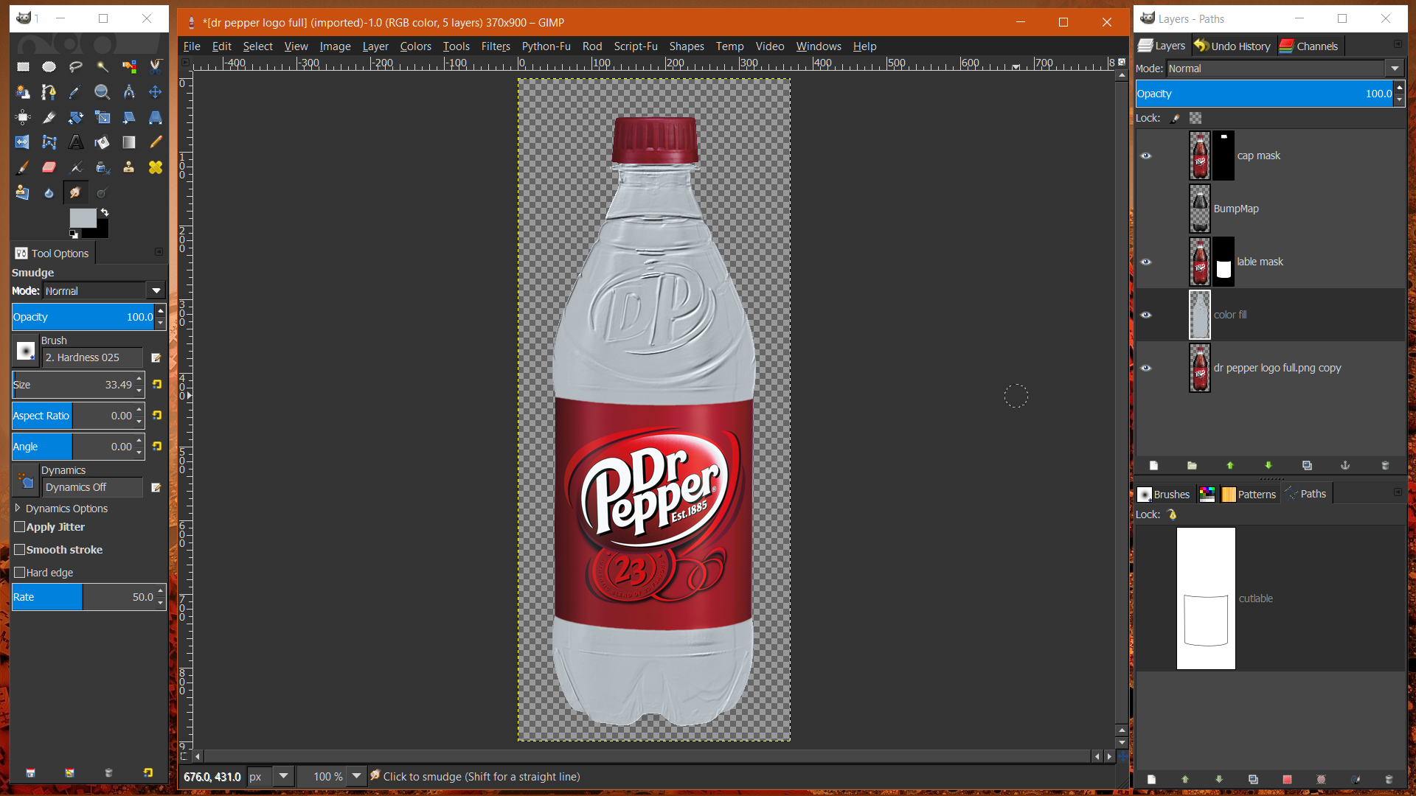Create a new layer in Layers panel
The image size is (1416, 796).
point(1154,465)
